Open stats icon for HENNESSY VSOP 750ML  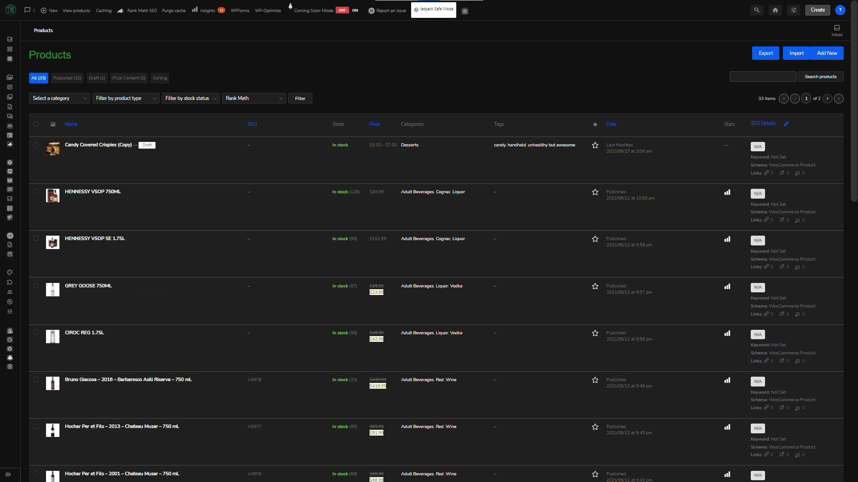[727, 192]
